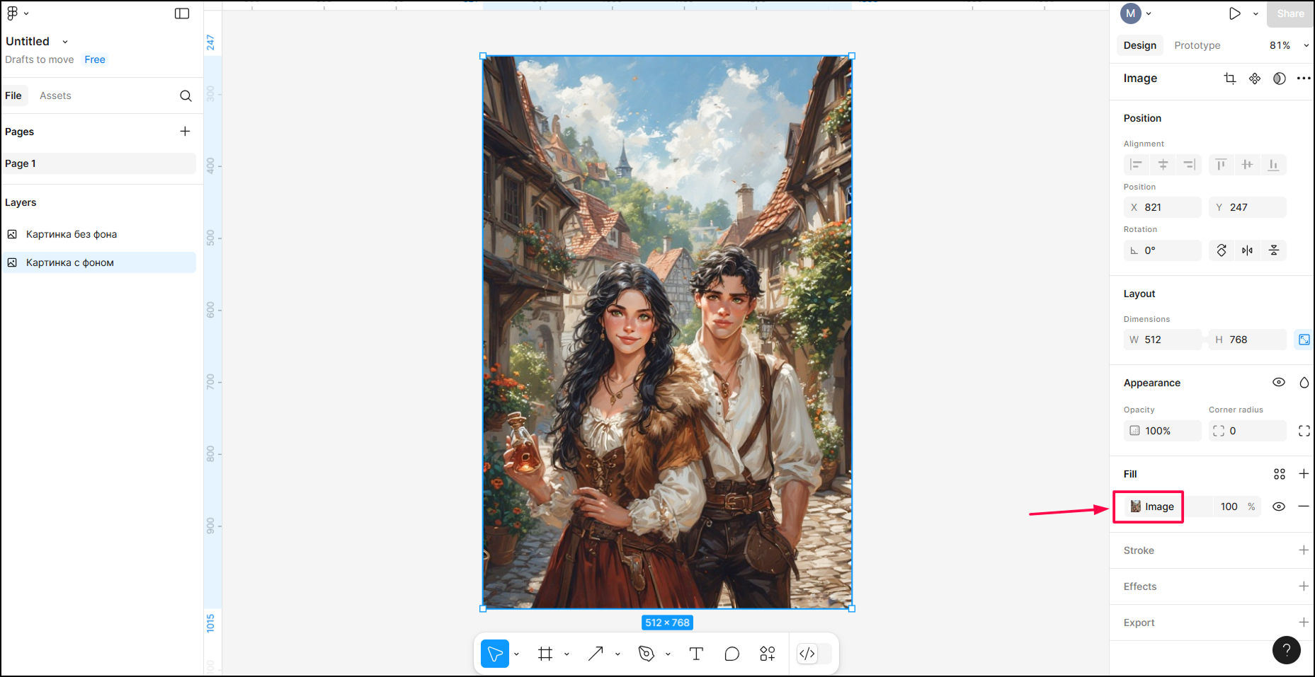Select the comment bubble tool
The image size is (1315, 677).
pos(732,654)
